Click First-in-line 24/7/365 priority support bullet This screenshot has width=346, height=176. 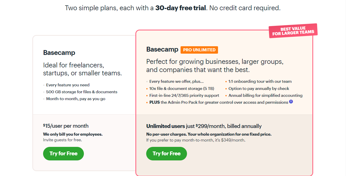[184, 96]
